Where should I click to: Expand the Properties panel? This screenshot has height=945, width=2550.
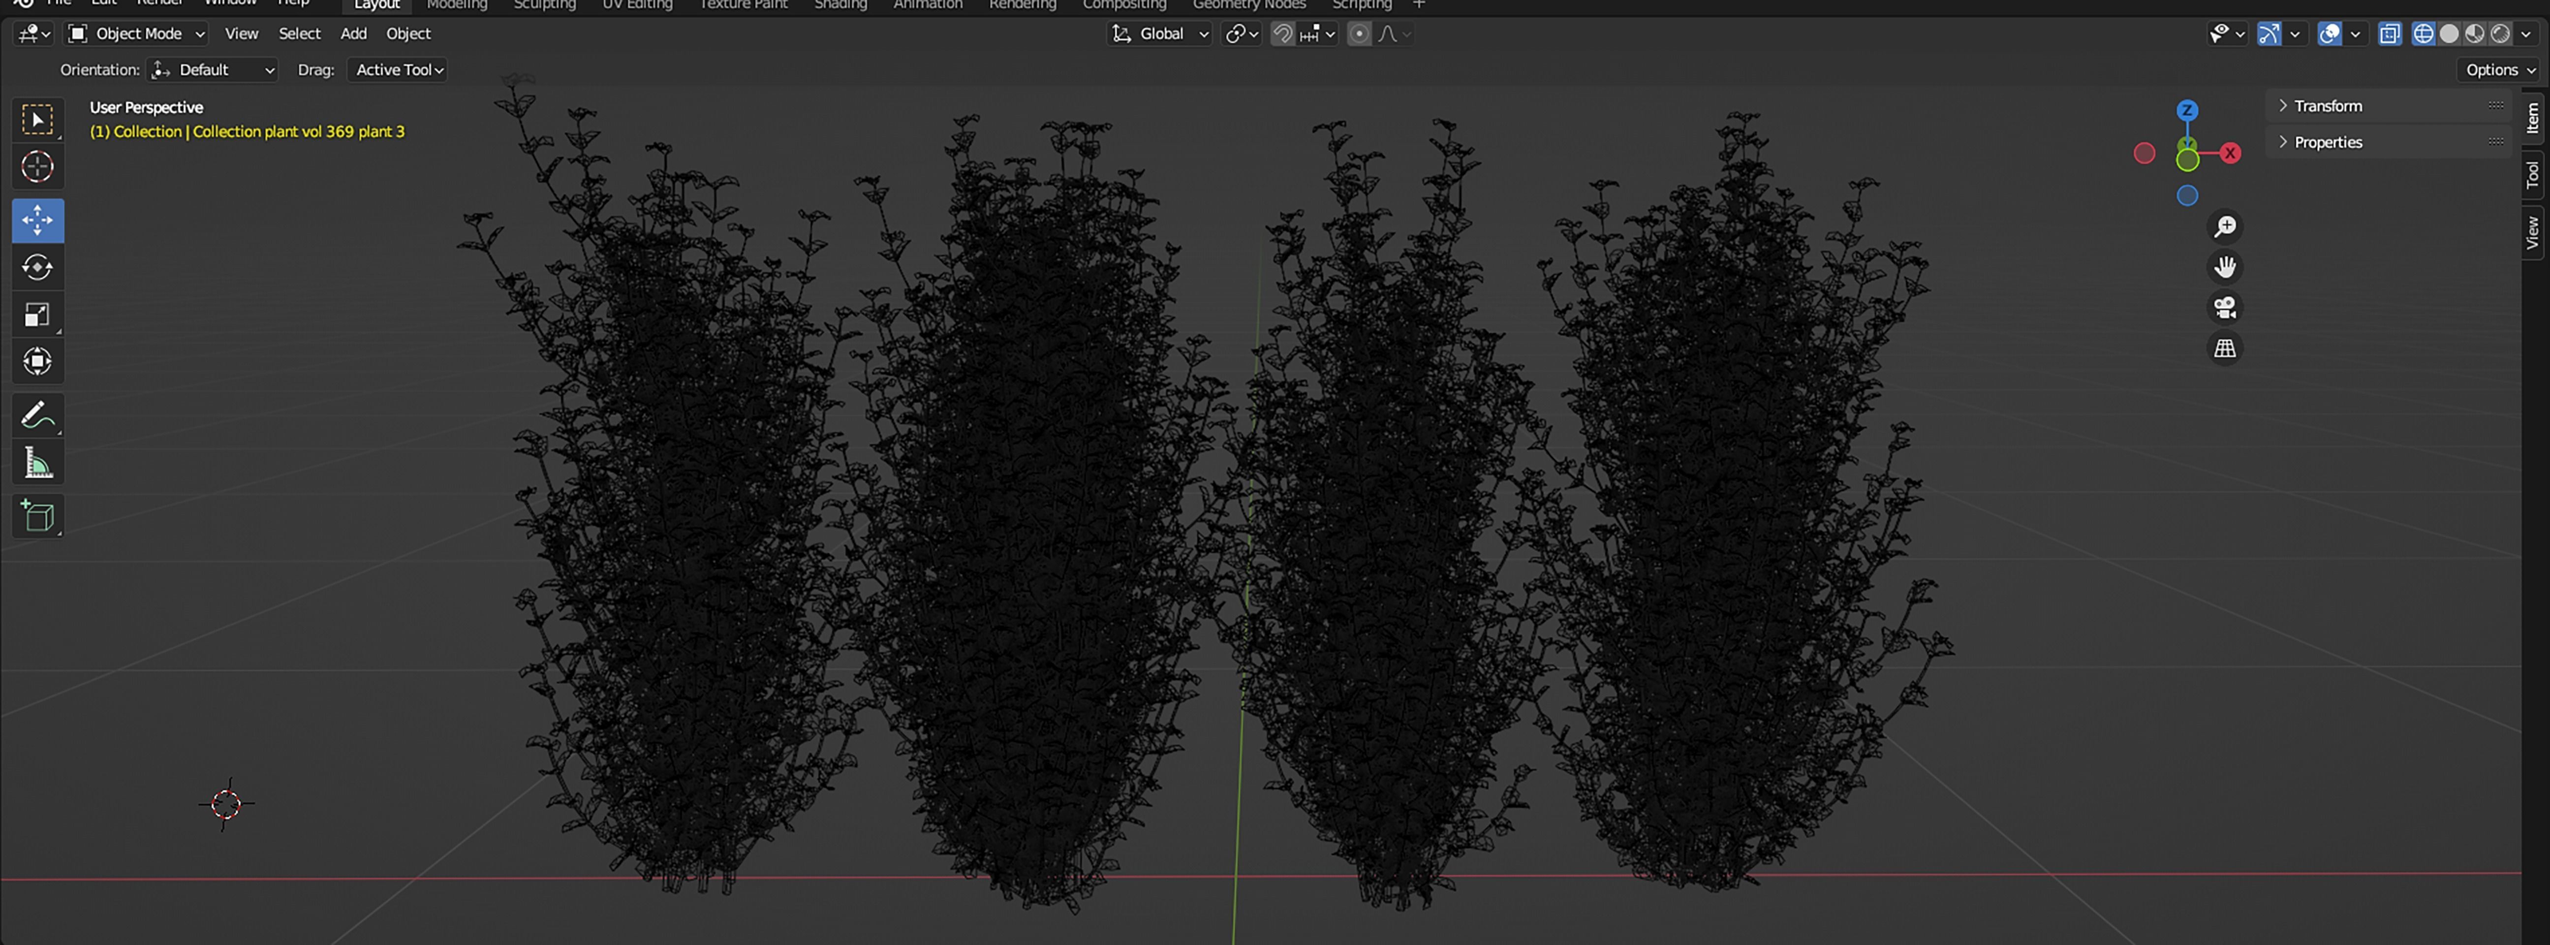(x=2328, y=142)
